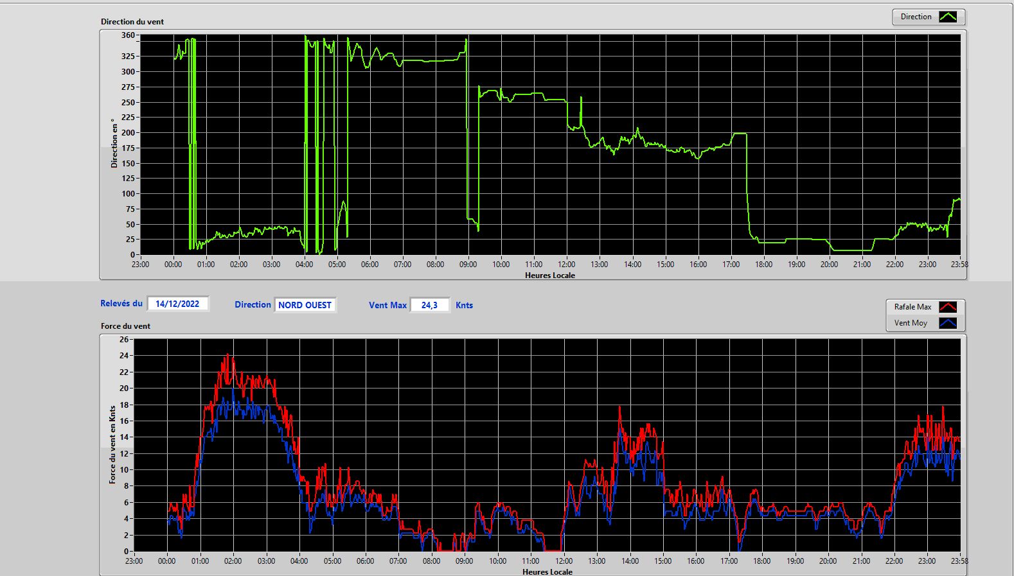Select the Rafale Max legend label

click(912, 307)
